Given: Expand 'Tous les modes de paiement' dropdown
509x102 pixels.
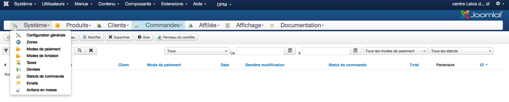Looking at the screenshot, I should [x=395, y=51].
